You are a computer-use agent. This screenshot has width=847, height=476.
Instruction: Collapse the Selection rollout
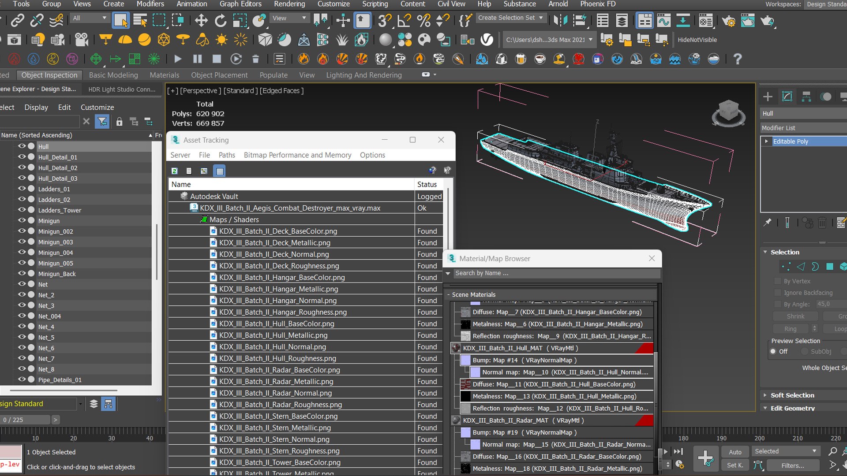tap(765, 252)
